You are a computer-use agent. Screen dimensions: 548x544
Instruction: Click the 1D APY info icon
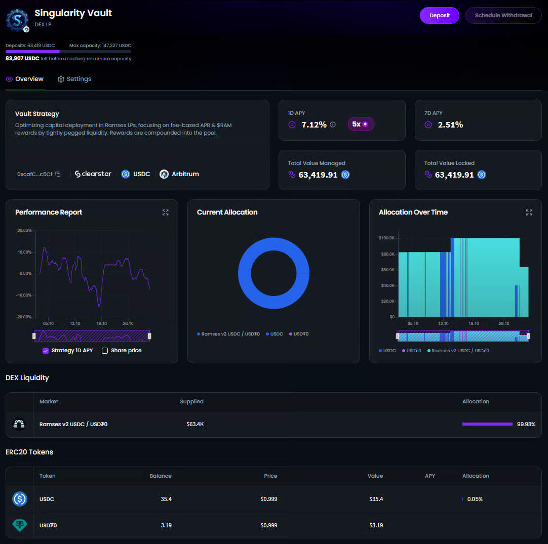333,124
